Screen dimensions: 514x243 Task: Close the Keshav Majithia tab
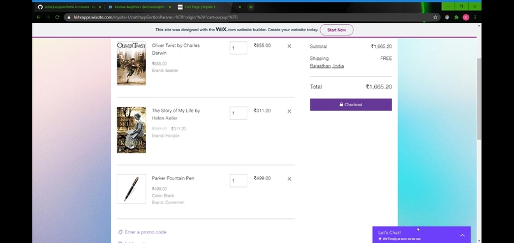click(x=170, y=7)
